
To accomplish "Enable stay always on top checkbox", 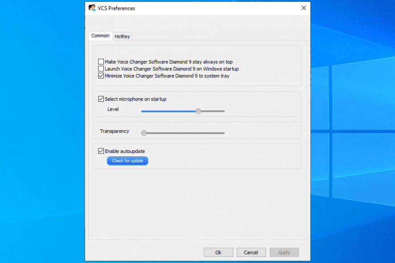I will (101, 62).
